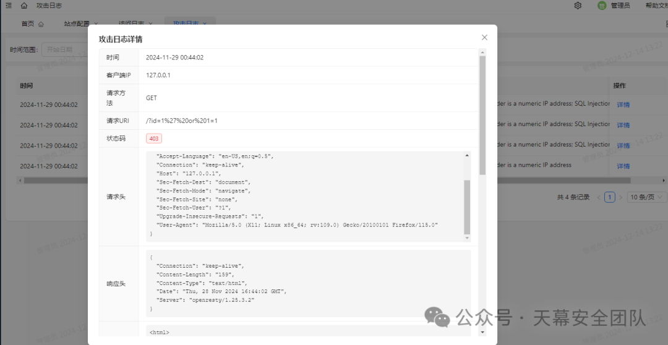The image size is (668, 345).
Task: Click the home icon in top bar
Action: pos(24,6)
